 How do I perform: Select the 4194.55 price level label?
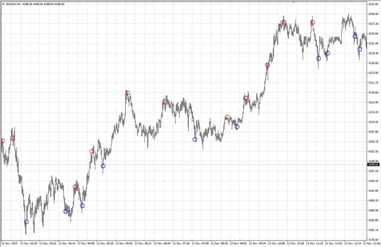click(374, 181)
